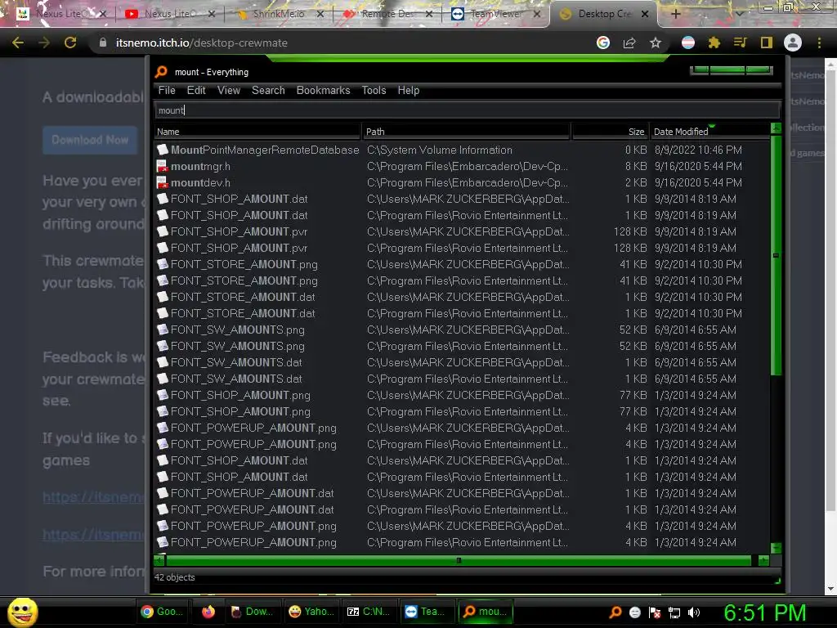Image resolution: width=837 pixels, height=628 pixels.
Task: Click the Everything magnifier icon in title bar
Action: pyautogui.click(x=161, y=72)
